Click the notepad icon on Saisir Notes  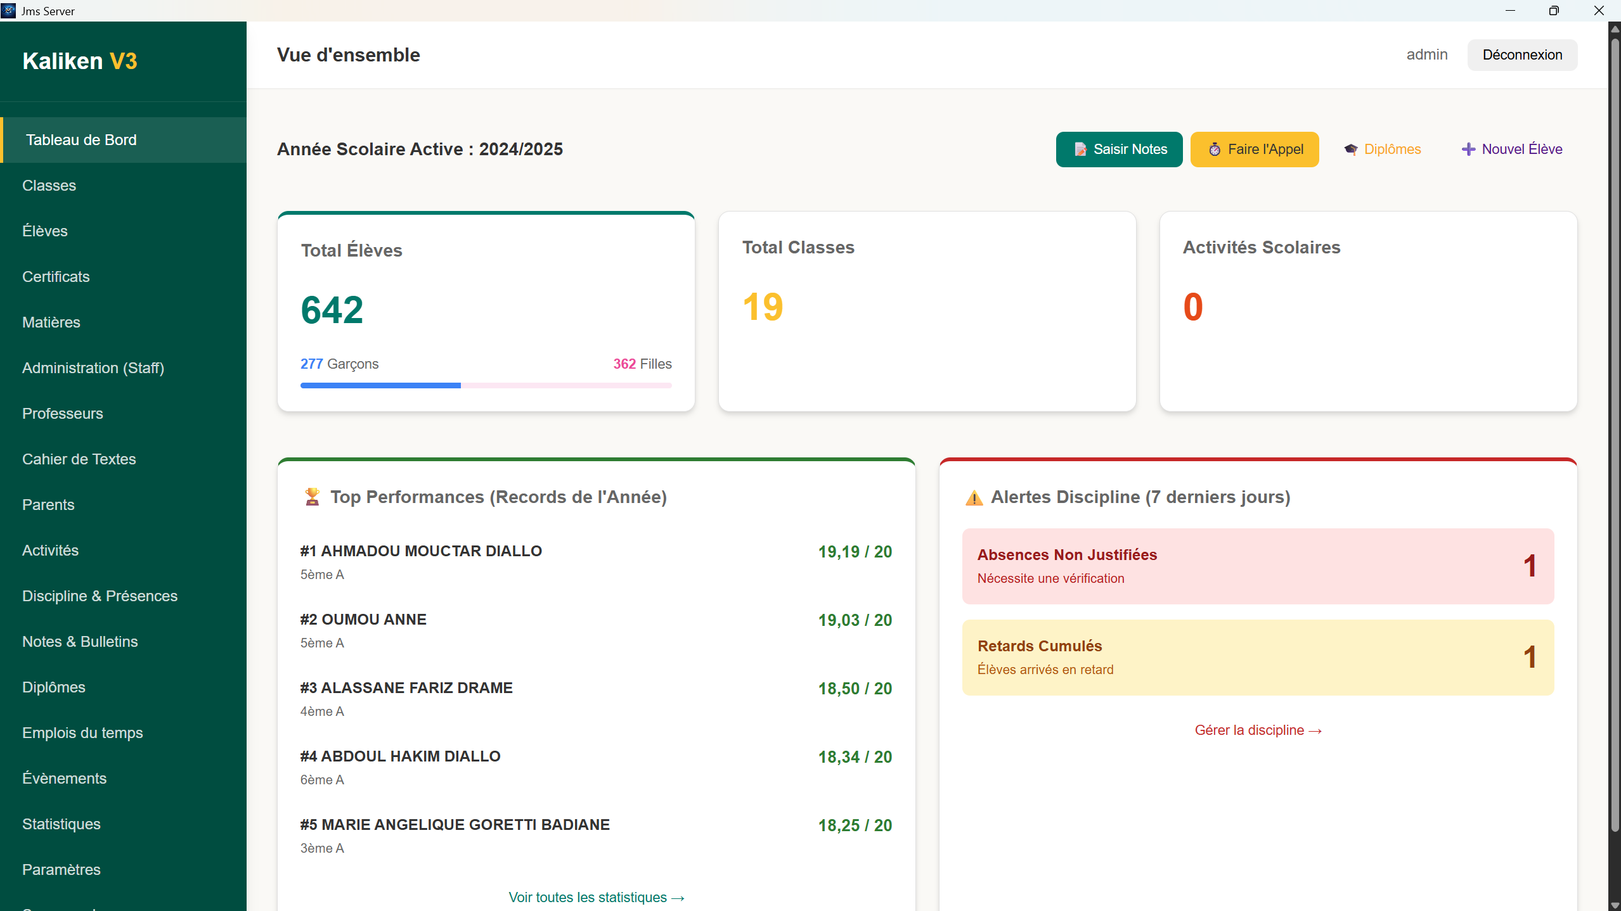point(1080,150)
